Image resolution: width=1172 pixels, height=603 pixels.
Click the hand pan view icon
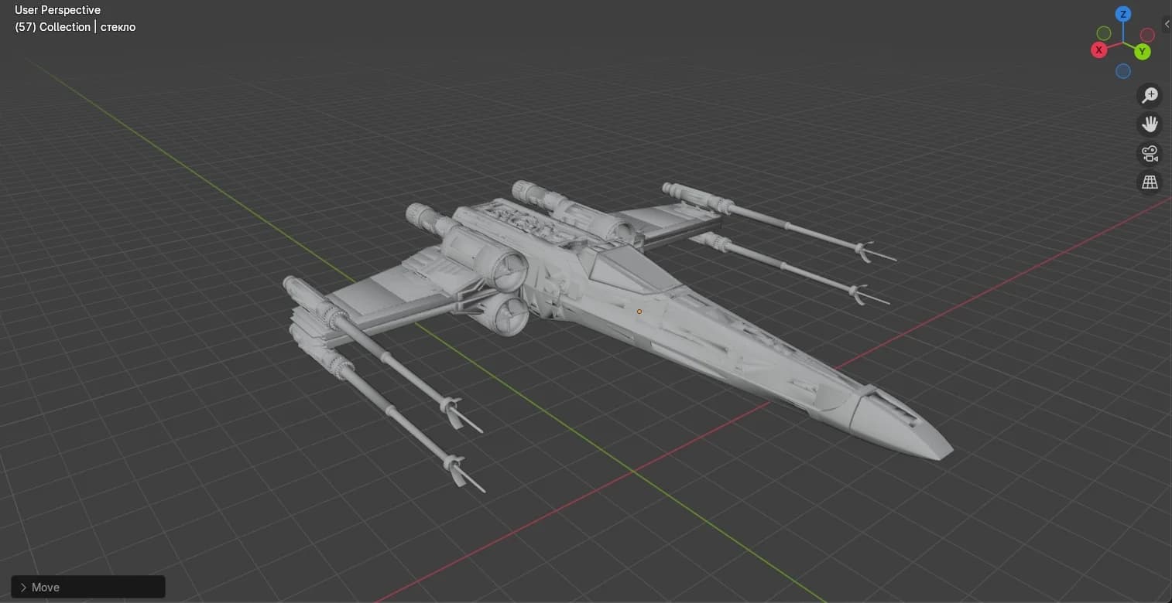pos(1150,124)
